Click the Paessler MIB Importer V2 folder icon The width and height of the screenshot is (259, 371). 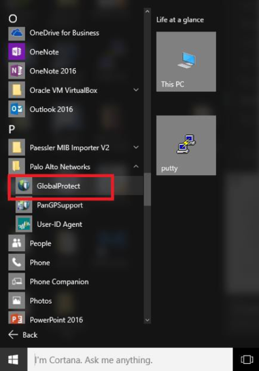coord(16,147)
